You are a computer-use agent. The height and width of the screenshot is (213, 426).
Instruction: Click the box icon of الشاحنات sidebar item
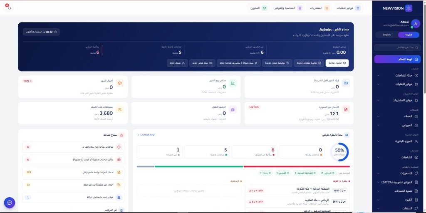point(416,157)
